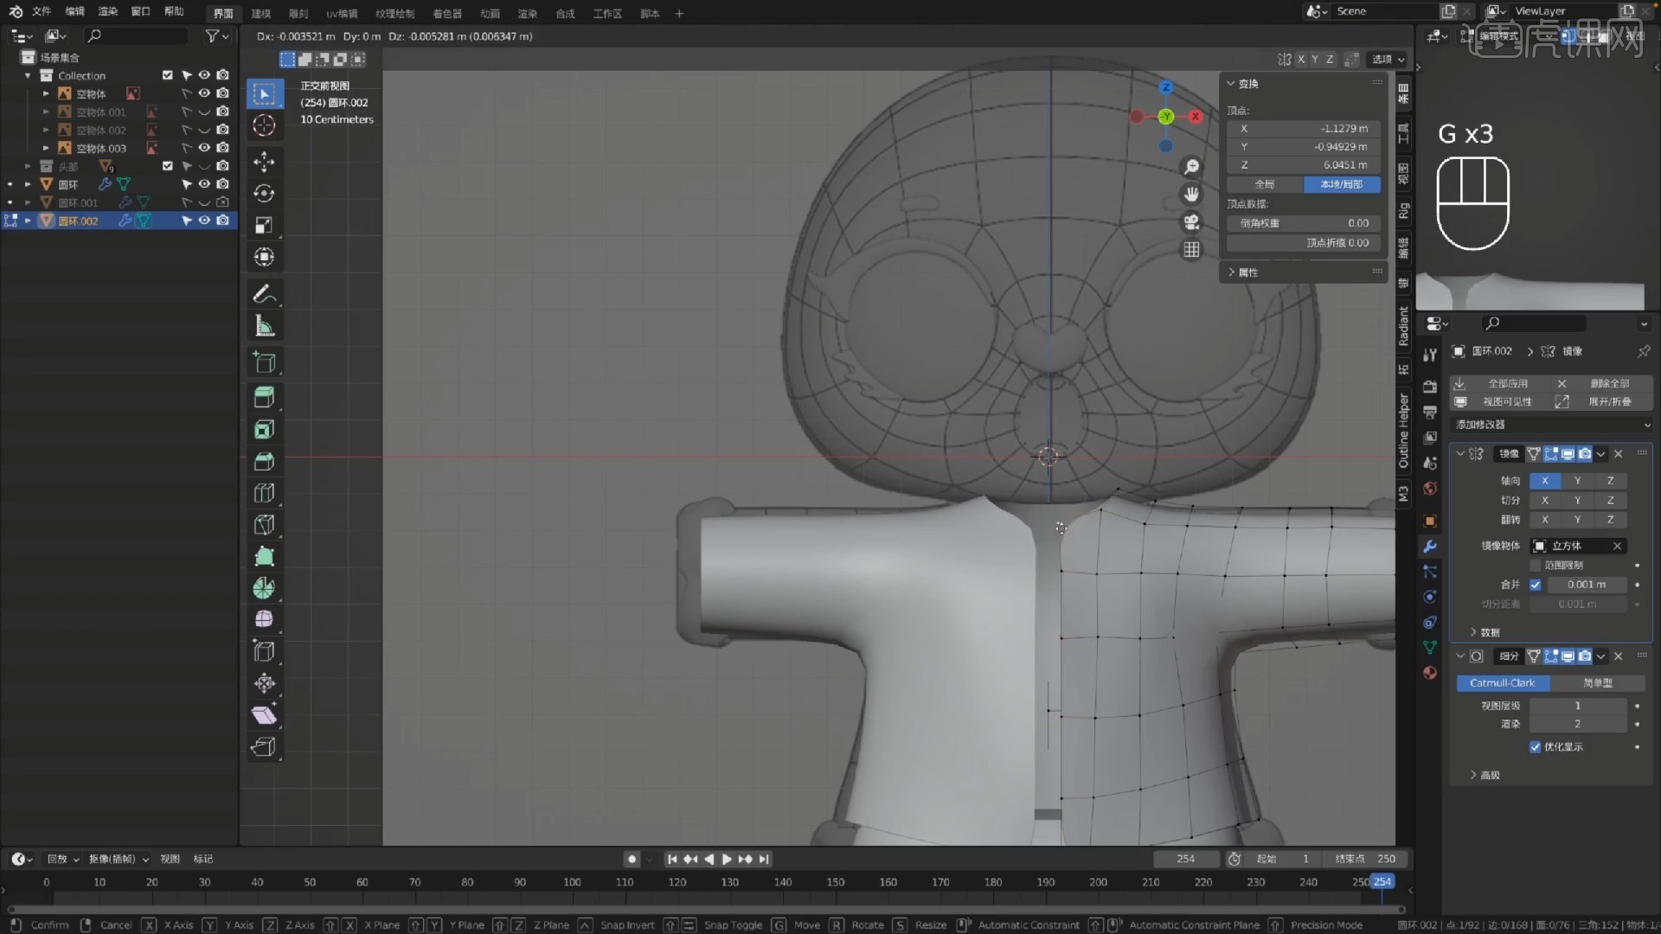Open 选项 options dropdown in viewport header
Viewport: 1661px width, 934px height.
pyautogui.click(x=1388, y=59)
